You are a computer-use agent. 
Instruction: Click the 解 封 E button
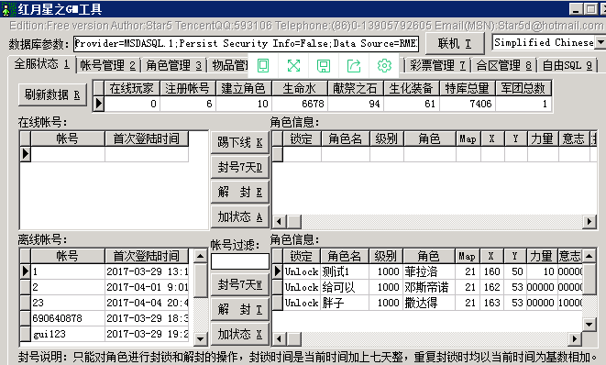[239, 193]
